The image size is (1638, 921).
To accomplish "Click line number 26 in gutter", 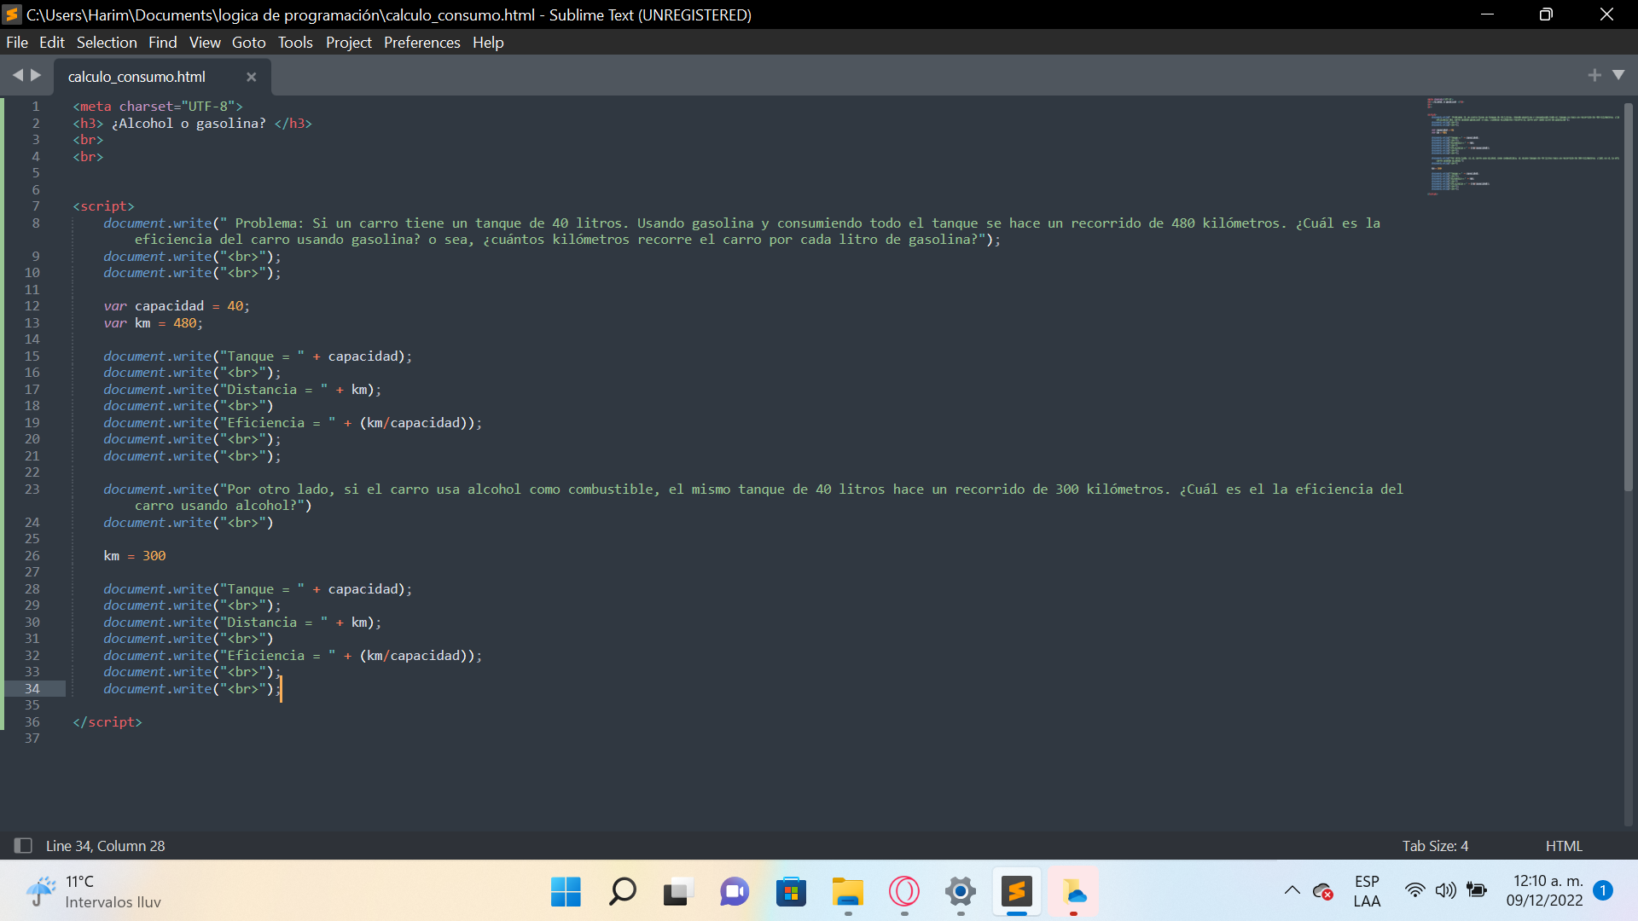I will tap(32, 556).
